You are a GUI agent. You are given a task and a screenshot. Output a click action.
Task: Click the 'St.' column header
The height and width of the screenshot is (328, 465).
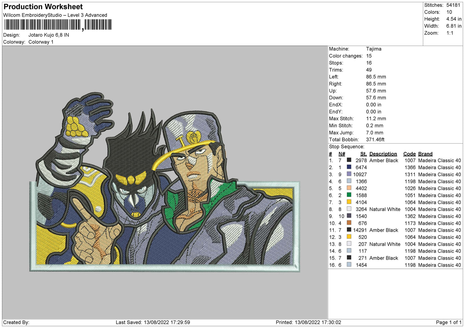[x=363, y=154]
